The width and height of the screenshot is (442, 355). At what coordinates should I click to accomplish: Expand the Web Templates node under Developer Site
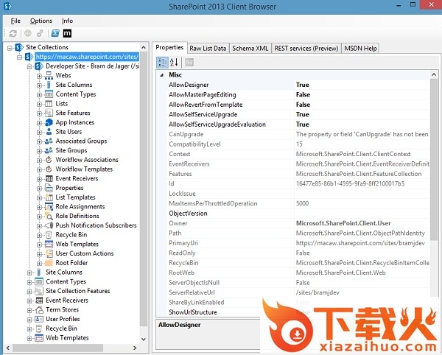pyautogui.click(x=39, y=245)
